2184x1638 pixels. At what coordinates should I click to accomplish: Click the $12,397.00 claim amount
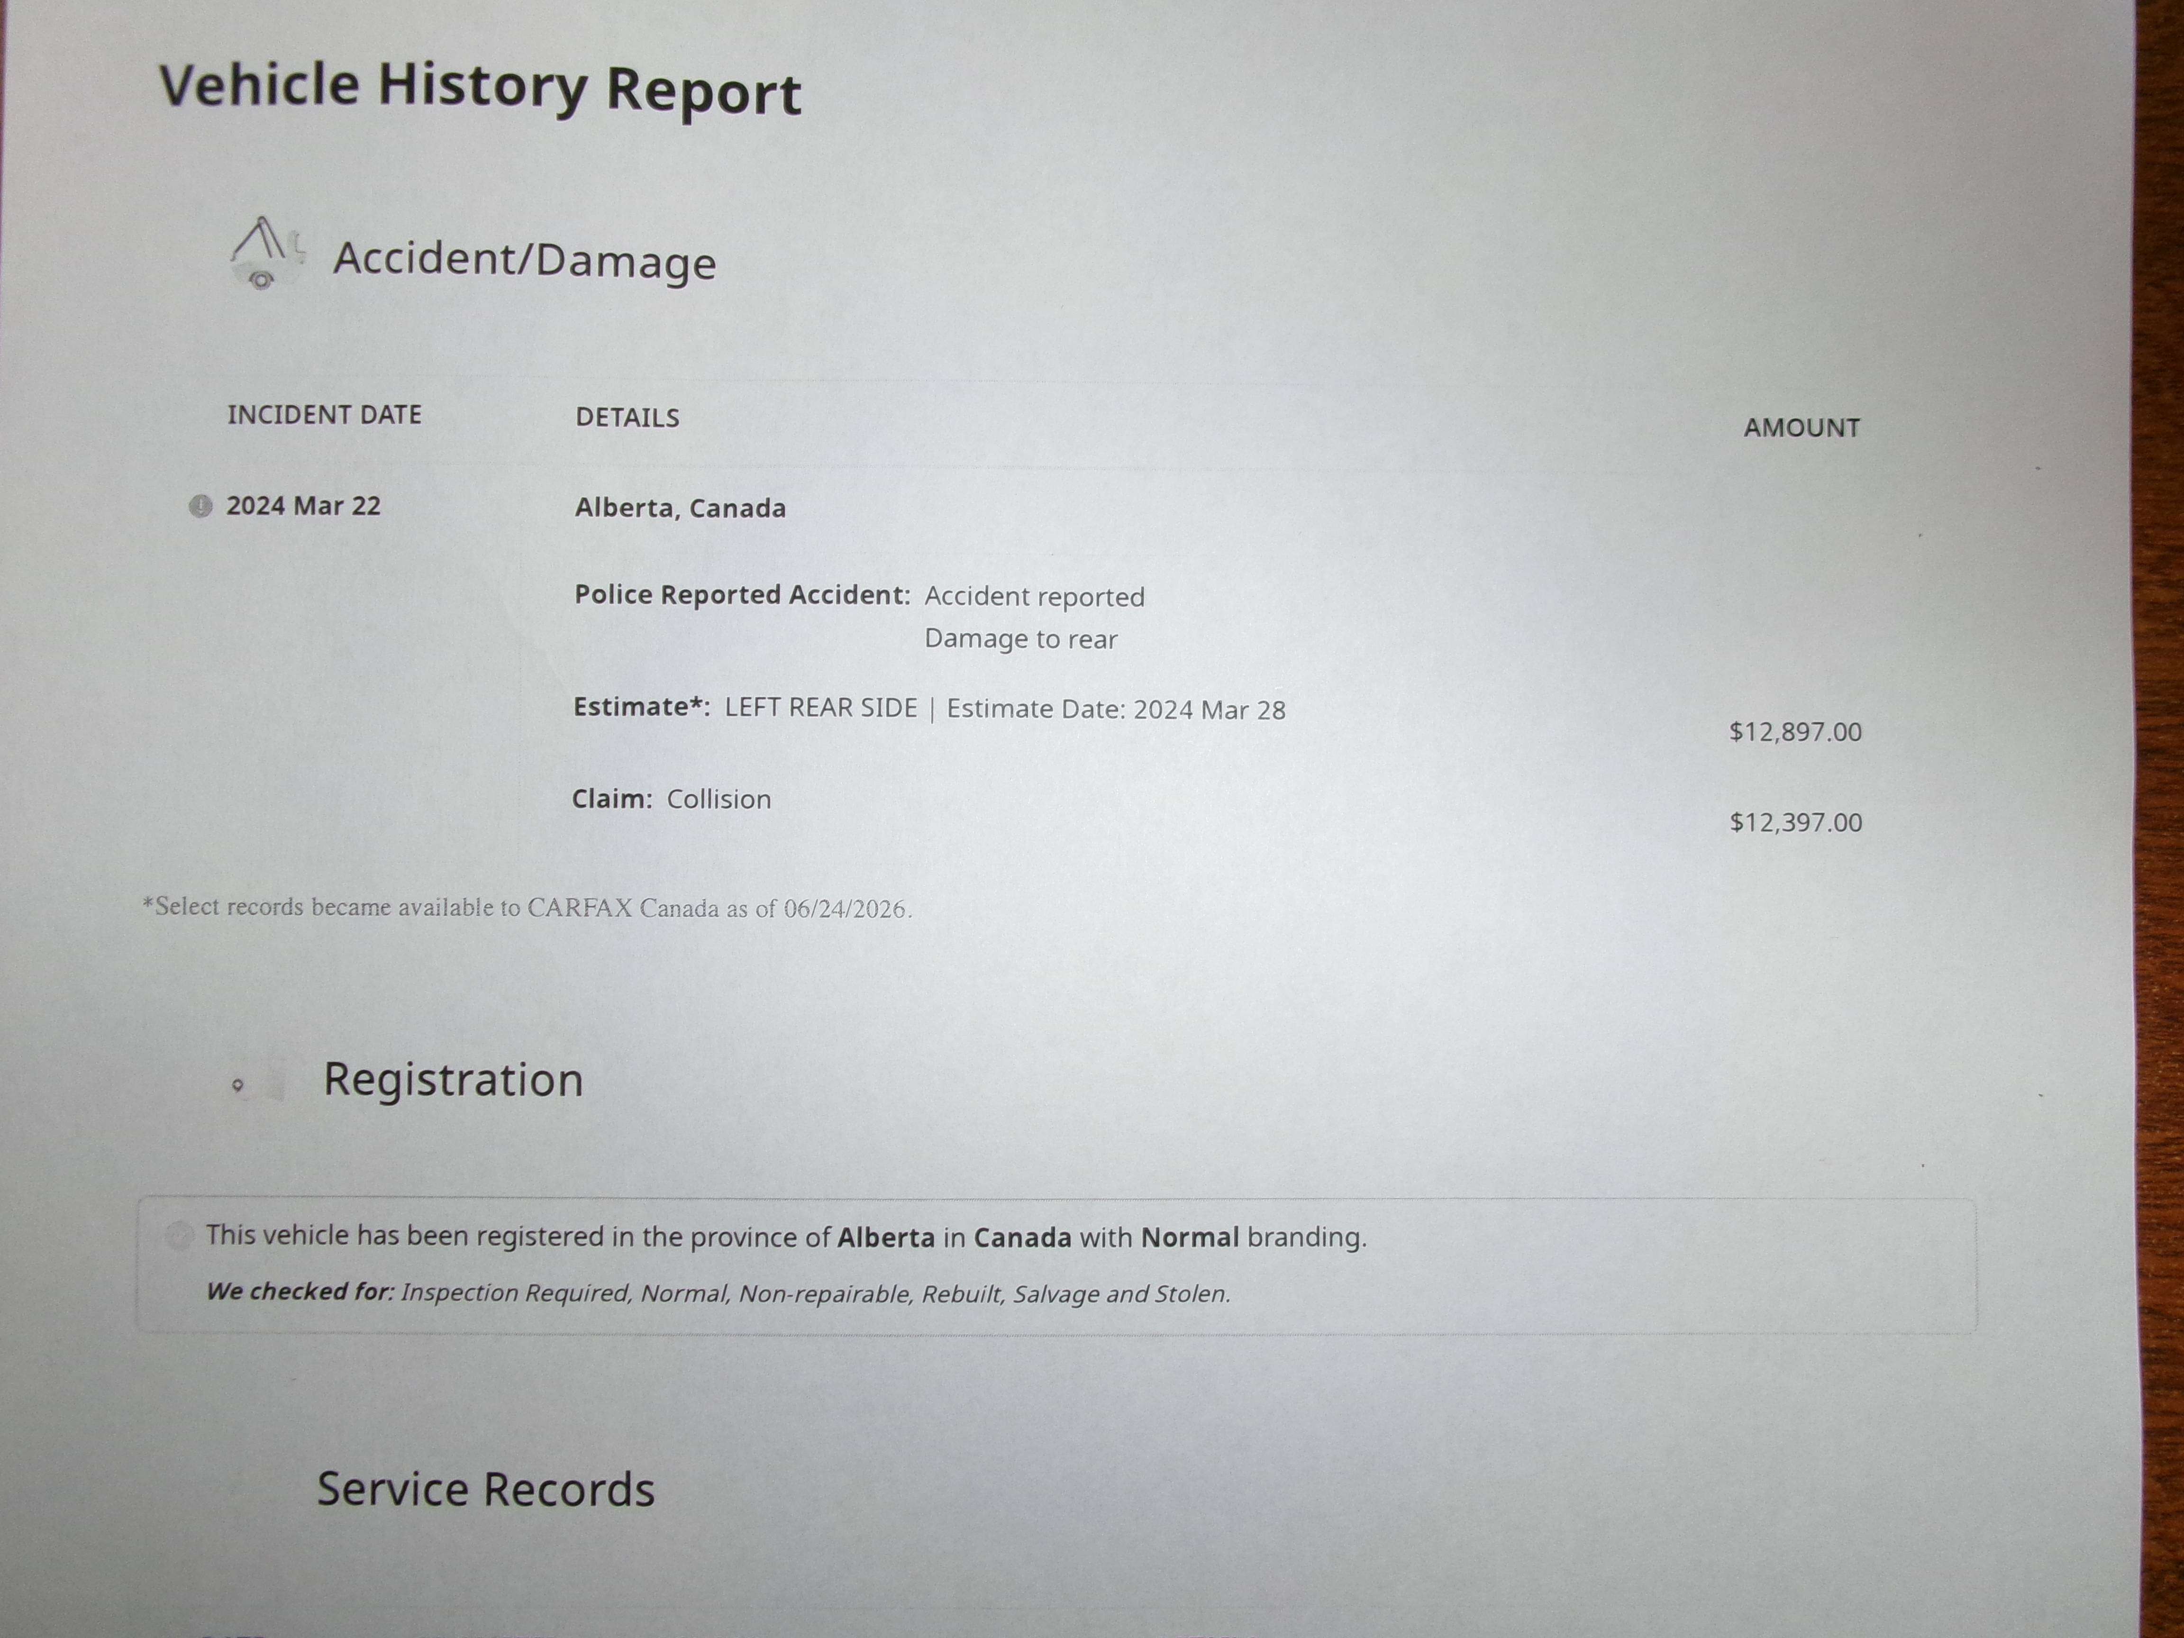pos(1795,822)
